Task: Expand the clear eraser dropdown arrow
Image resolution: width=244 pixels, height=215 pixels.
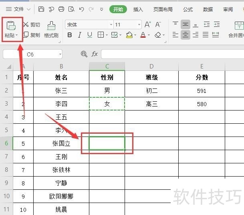Action: pos(164,35)
